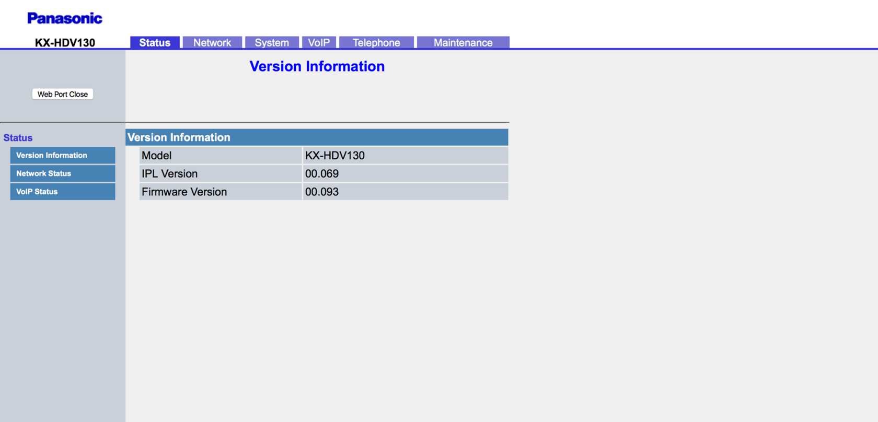
Task: Click the Model label cell
Action: point(221,155)
